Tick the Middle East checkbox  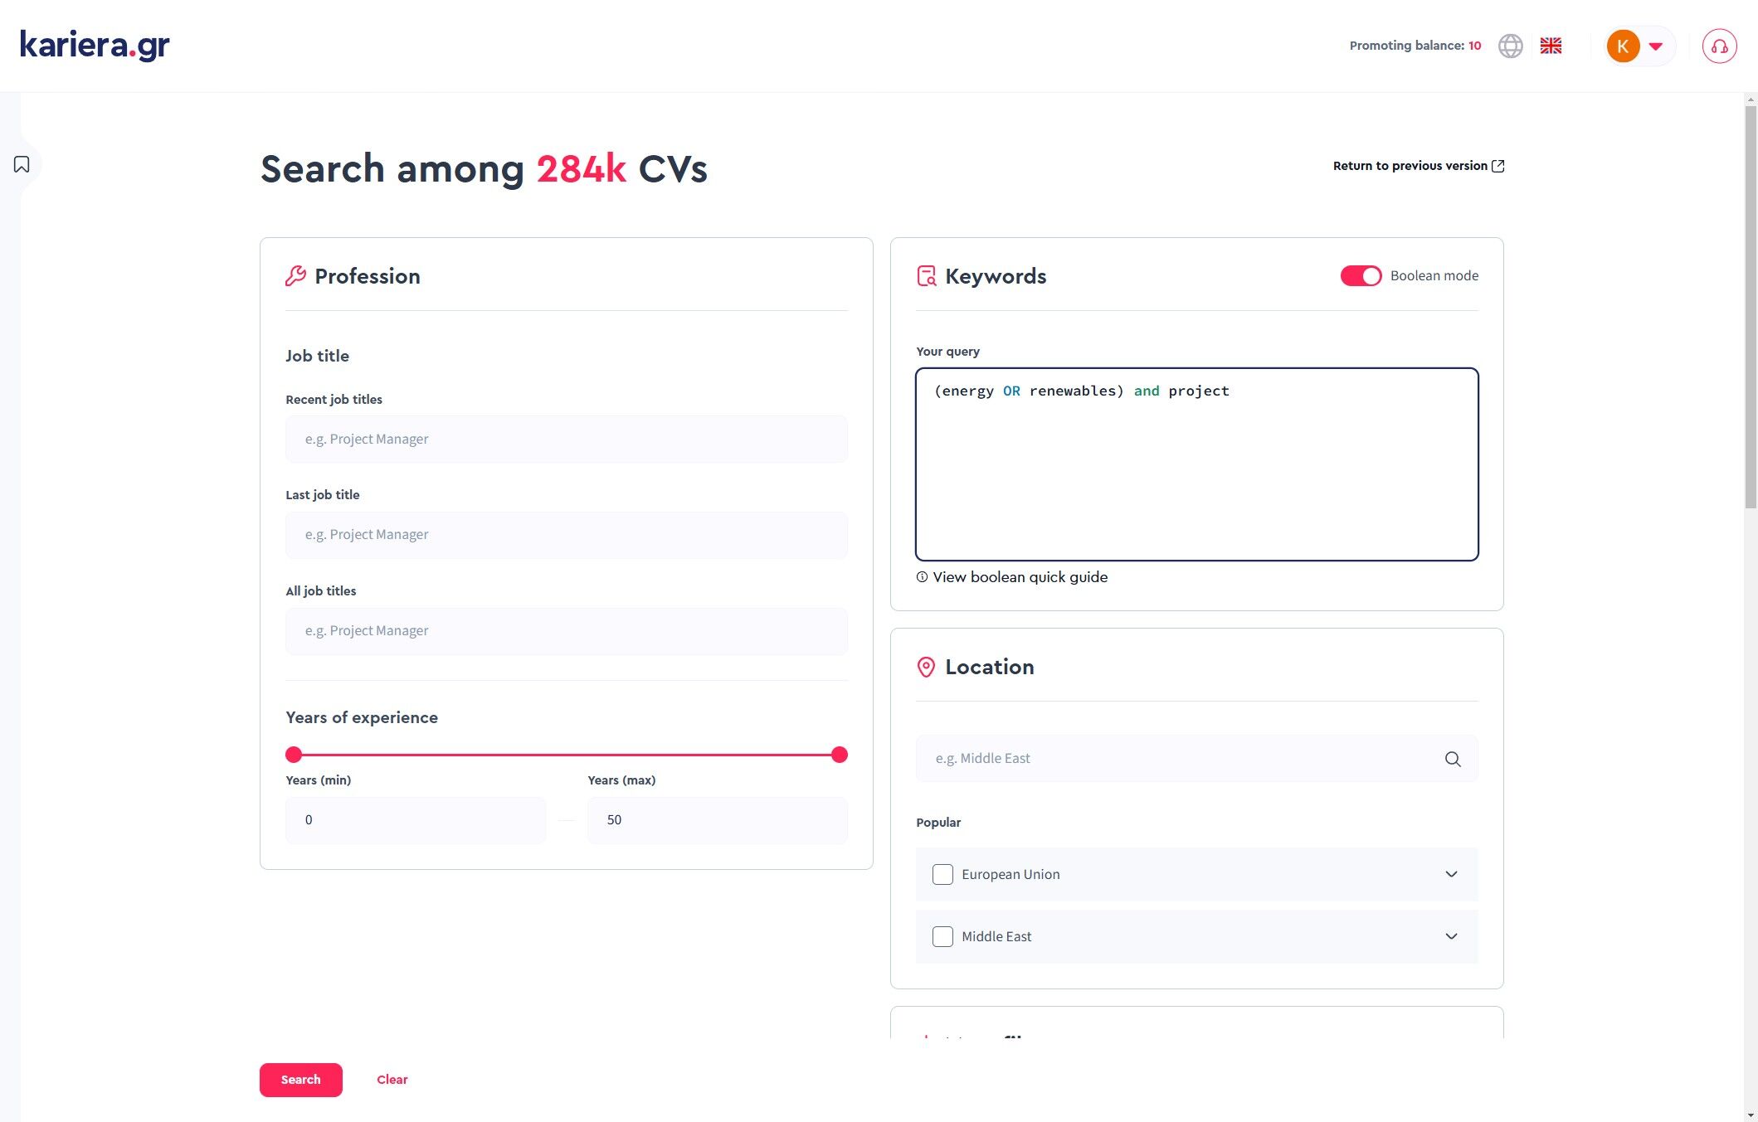(x=942, y=936)
